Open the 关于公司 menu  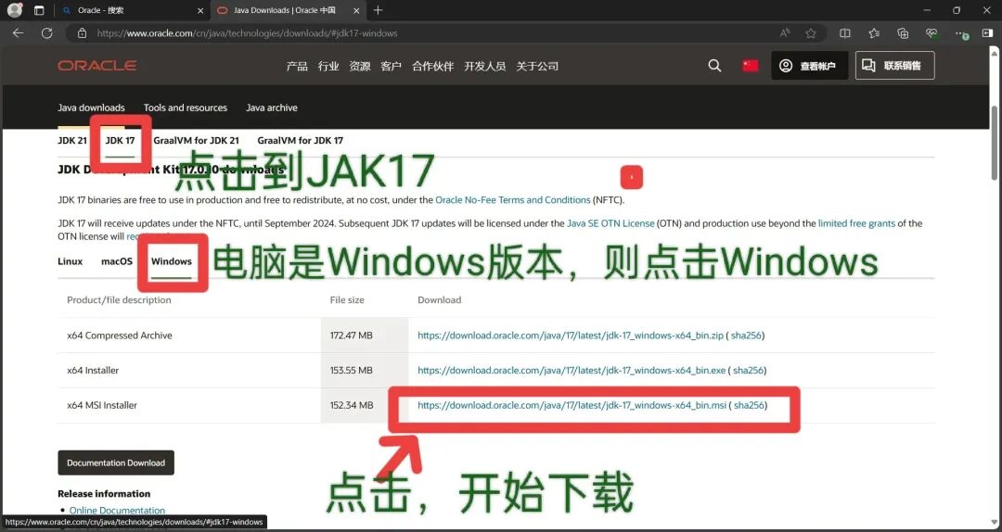[x=537, y=67]
